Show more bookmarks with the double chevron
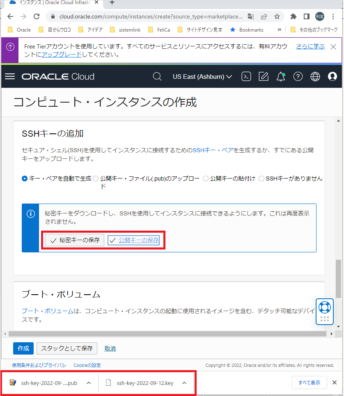Viewport: 344px width, 396px height. click(x=279, y=30)
